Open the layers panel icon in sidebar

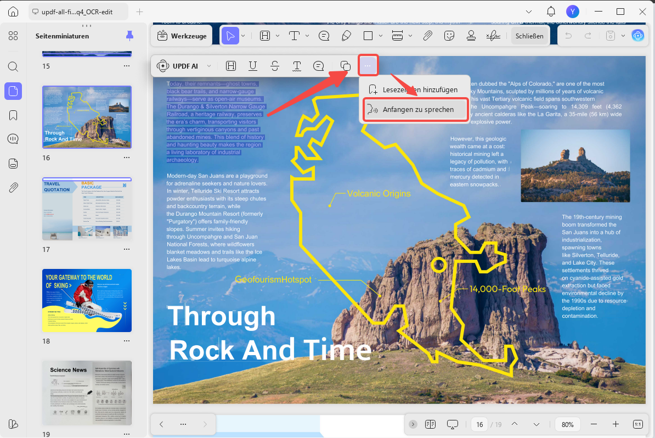[13, 164]
